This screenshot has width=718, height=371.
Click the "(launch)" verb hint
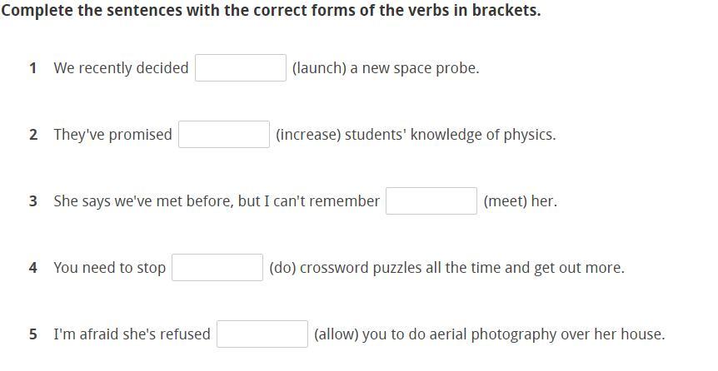click(x=319, y=68)
